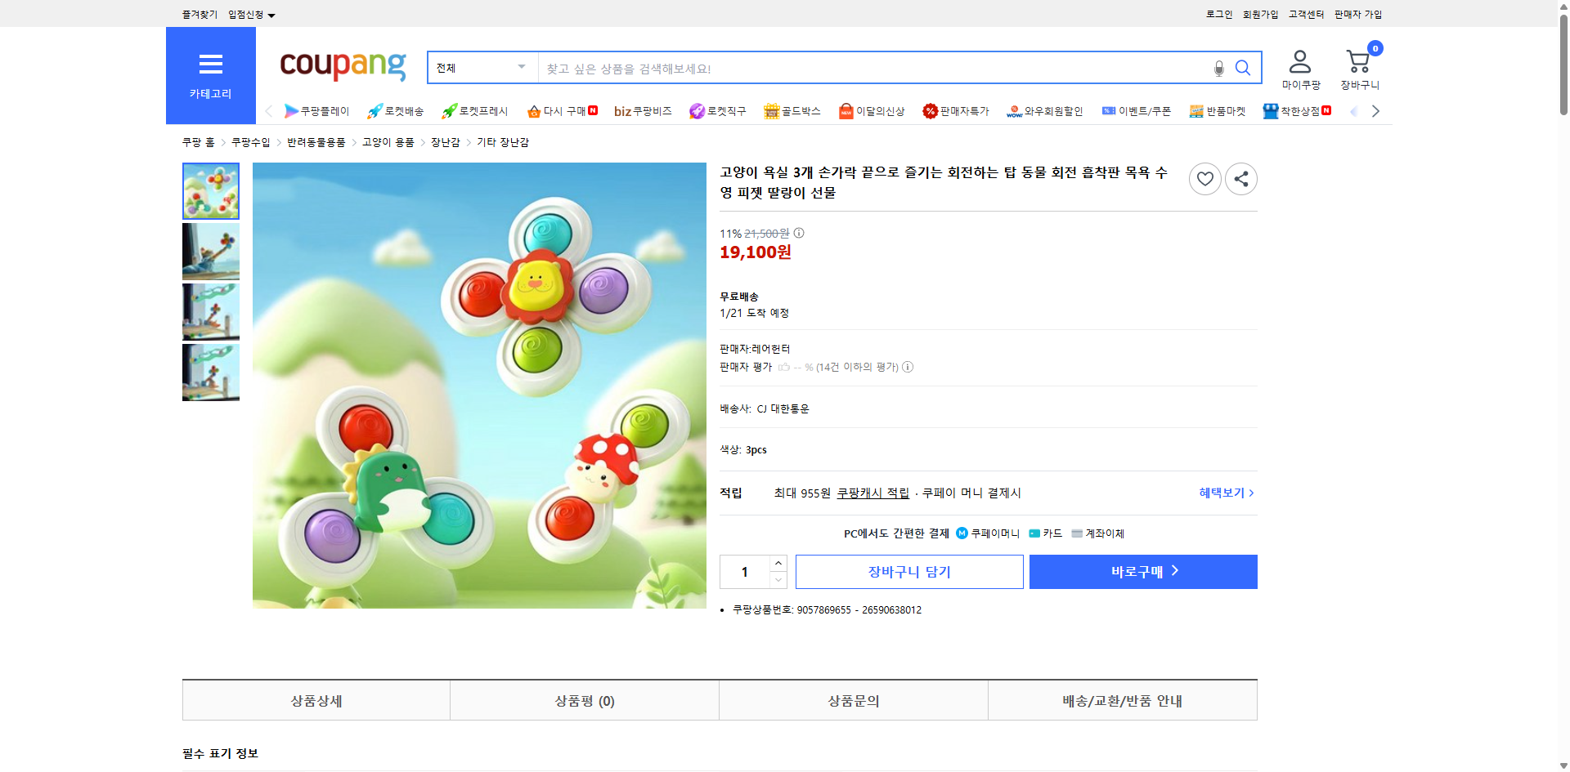Screen dimensions: 1570x772
Task: Open the 전체 search category dropdown
Action: (481, 68)
